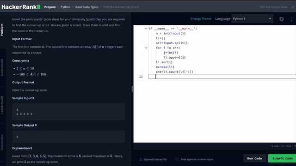Switch to the Leaderboard side tab

pyautogui.click(x=2, y=105)
